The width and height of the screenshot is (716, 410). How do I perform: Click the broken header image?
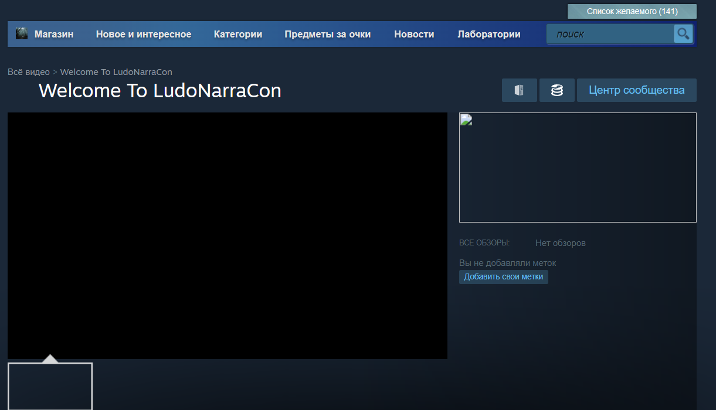(x=578, y=168)
